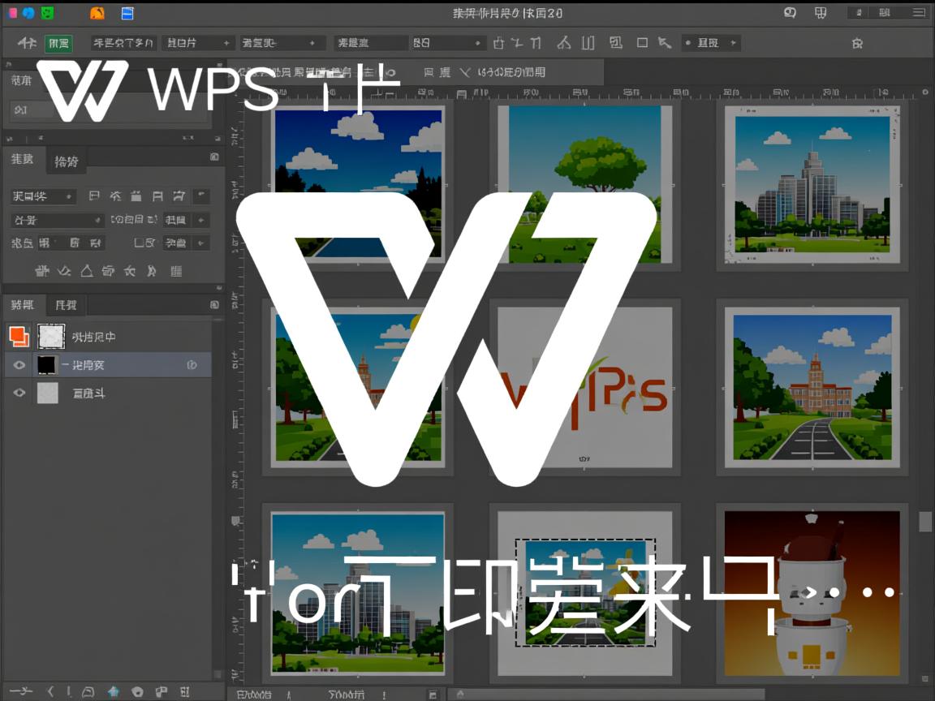Click the rectangle shape icon in the top toolbar
This screenshot has width=935, height=701.
641,42
